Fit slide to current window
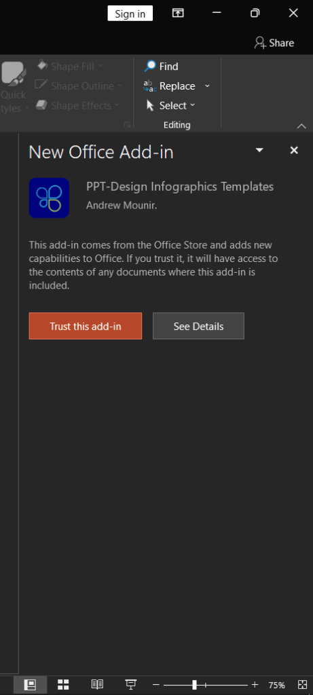Screen dimensions: 313x695 pos(302,685)
